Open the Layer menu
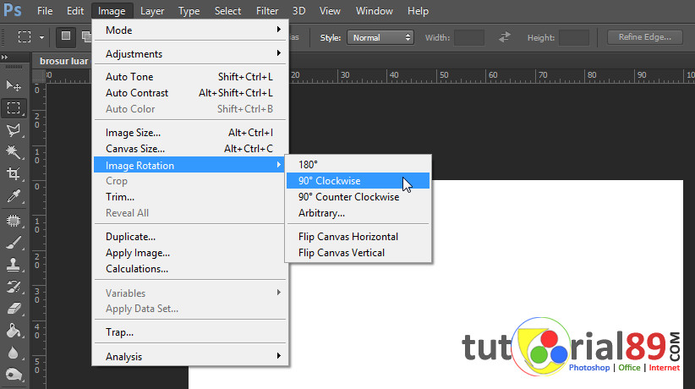The image size is (695, 389). point(152,11)
